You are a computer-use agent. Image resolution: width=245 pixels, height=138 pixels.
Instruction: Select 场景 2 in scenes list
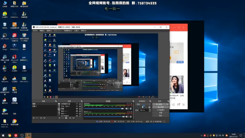tap(44, 106)
